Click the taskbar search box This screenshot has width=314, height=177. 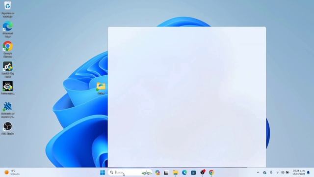pyautogui.click(x=130, y=173)
